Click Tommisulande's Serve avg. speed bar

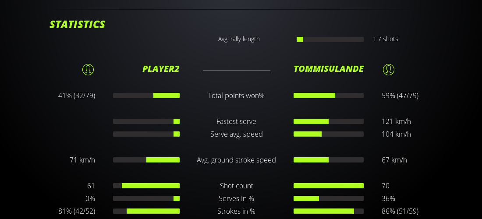click(x=328, y=134)
